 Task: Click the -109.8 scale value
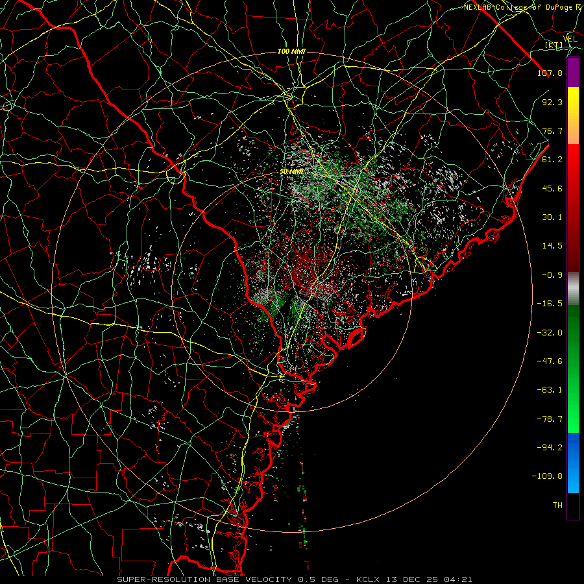pyautogui.click(x=547, y=476)
